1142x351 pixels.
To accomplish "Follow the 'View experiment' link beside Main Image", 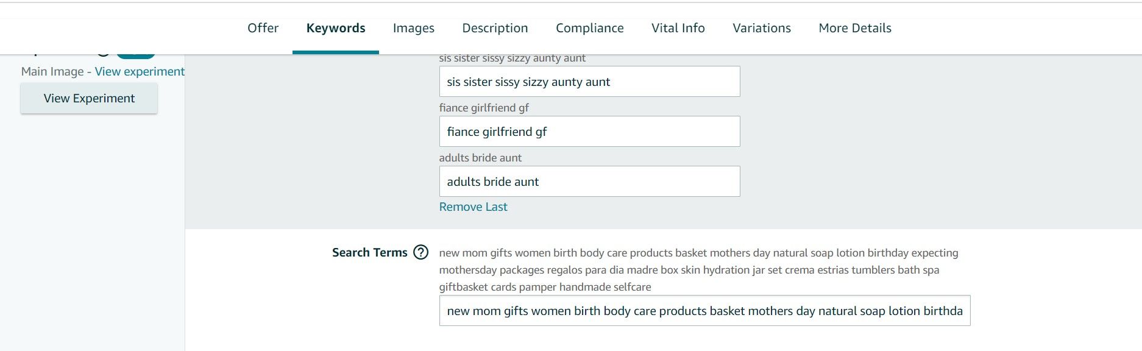I will pos(140,71).
